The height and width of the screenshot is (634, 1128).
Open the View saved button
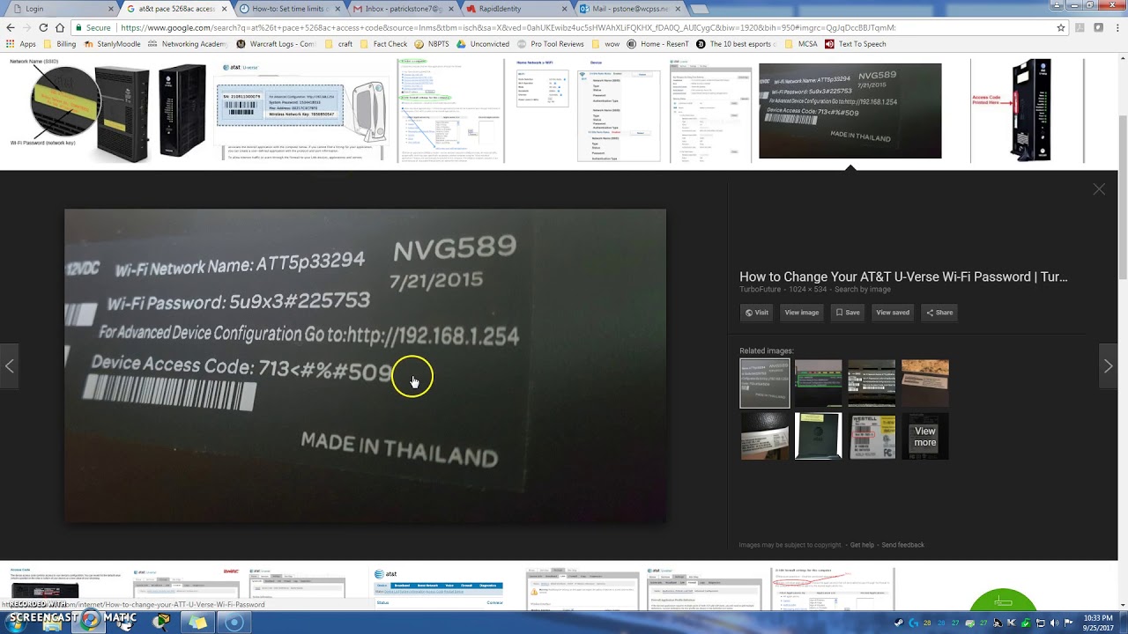tap(893, 313)
